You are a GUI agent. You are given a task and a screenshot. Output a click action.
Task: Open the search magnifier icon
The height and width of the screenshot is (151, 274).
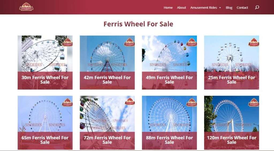[x=257, y=7]
